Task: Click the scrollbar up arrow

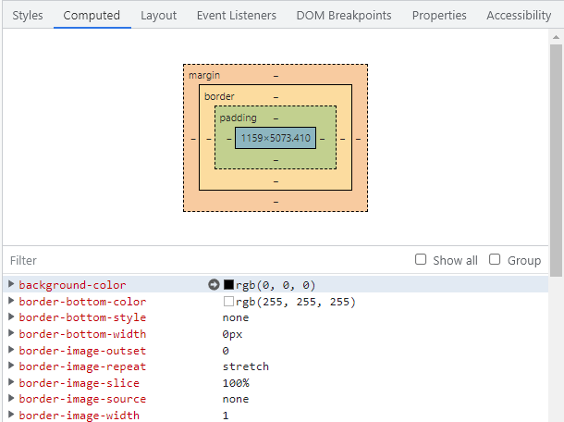Action: point(556,37)
